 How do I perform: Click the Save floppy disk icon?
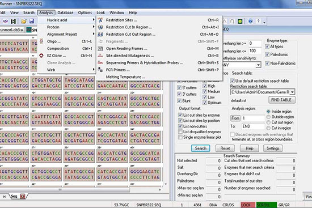pos(32,21)
